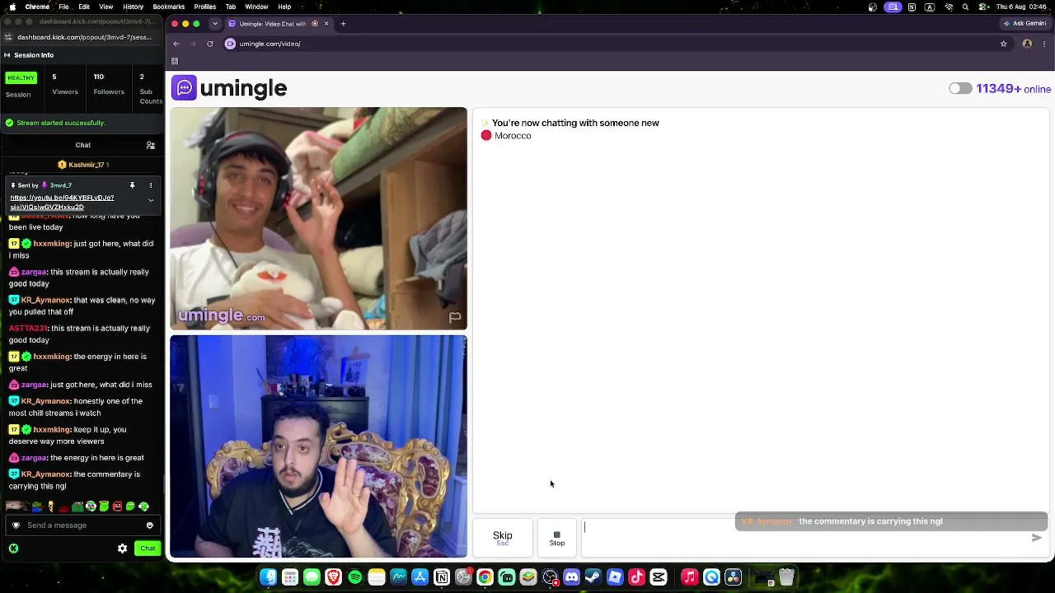Open the Chrome three-dot menu
Image resolution: width=1055 pixels, height=593 pixels.
[1043, 44]
